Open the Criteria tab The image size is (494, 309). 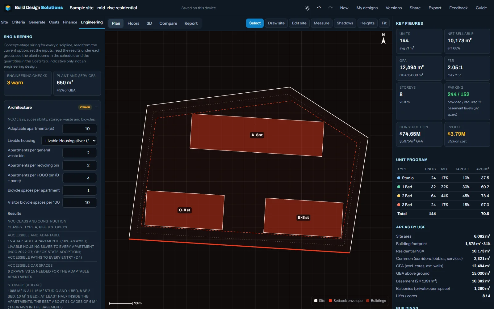coord(18,22)
